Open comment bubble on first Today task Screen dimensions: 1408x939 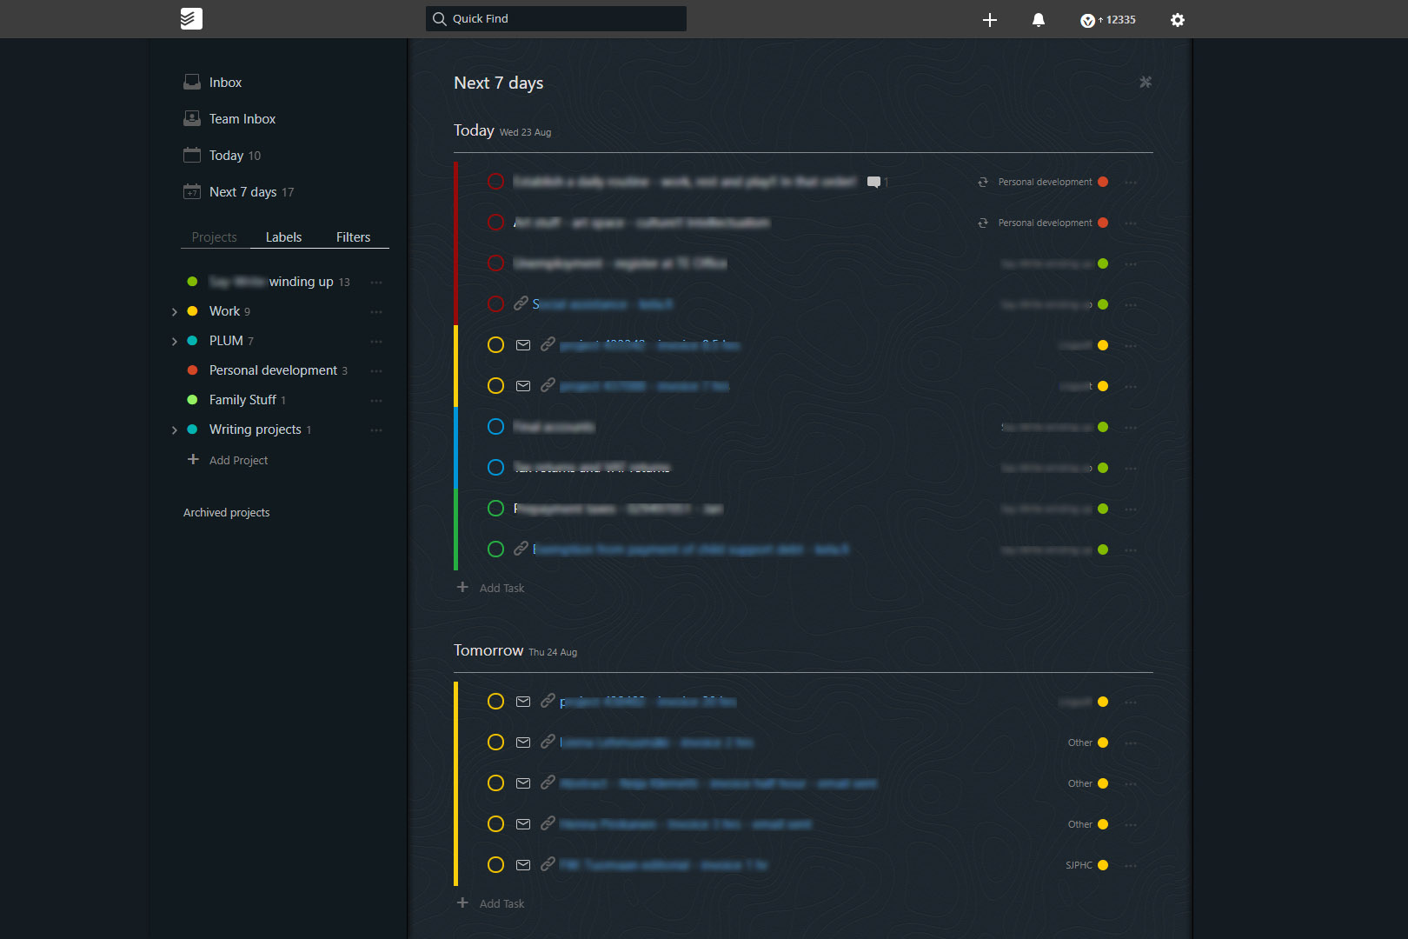click(874, 182)
